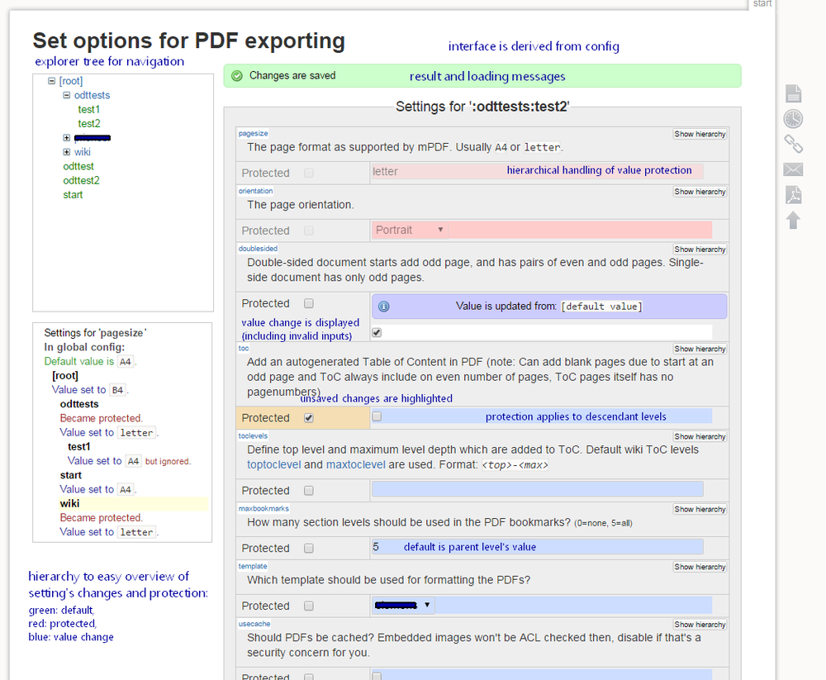This screenshot has height=680, width=826.
Task: Open the maxtoclevel link
Action: [355, 464]
